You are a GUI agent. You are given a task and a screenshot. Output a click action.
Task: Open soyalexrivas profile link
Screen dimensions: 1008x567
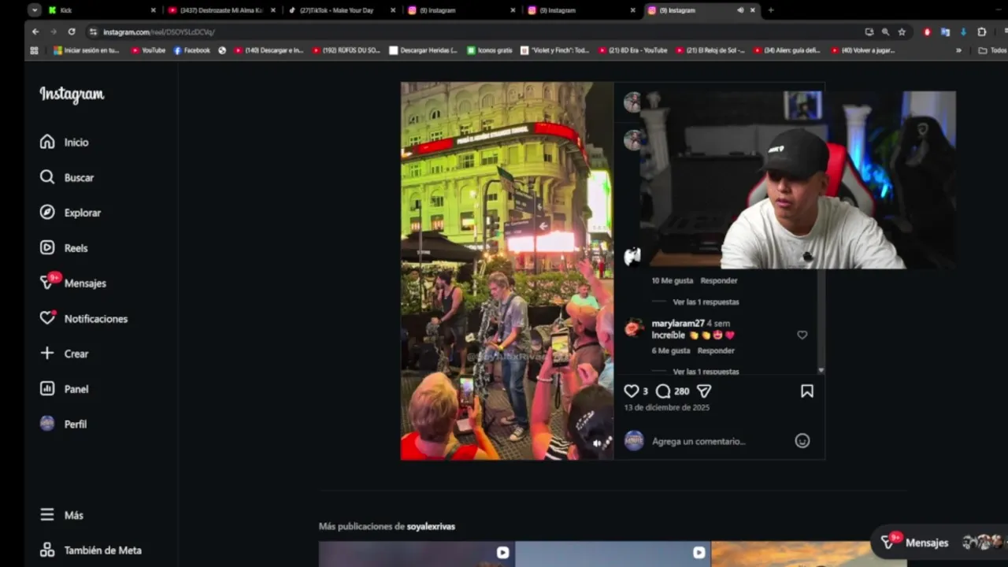coord(431,526)
